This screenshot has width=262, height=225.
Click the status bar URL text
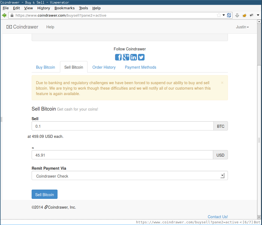click(x=187, y=222)
